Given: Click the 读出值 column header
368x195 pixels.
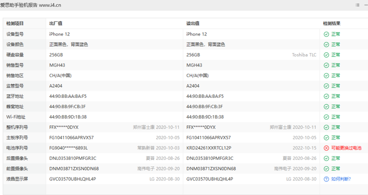Looking at the screenshot, I should point(193,24).
